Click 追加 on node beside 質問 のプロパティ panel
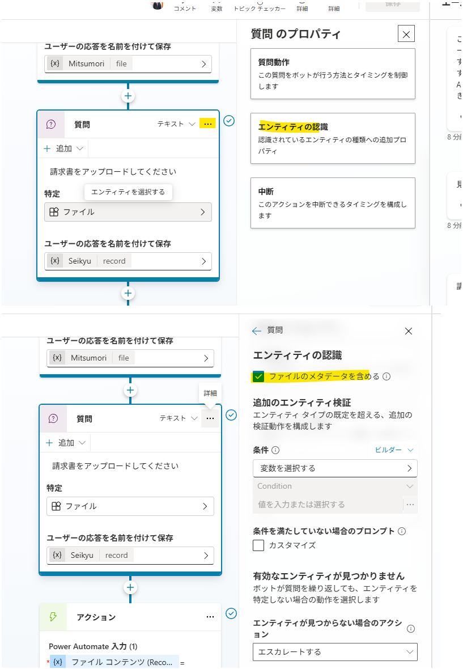This screenshot has height=669, width=463. click(x=63, y=149)
